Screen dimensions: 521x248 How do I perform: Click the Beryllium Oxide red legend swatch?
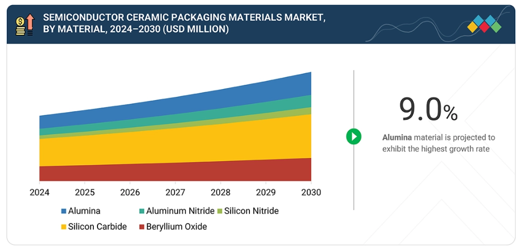click(141, 227)
